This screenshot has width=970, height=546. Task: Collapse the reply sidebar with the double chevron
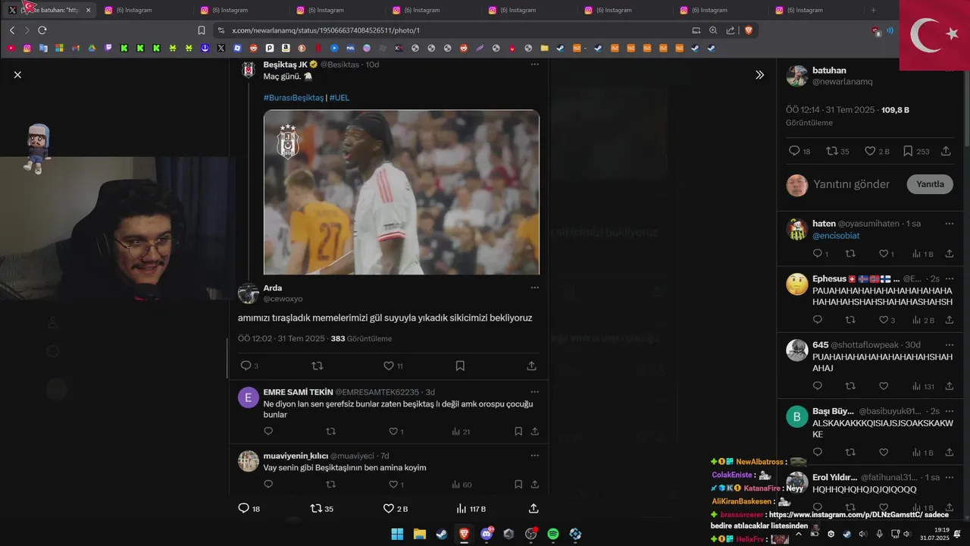click(x=759, y=74)
